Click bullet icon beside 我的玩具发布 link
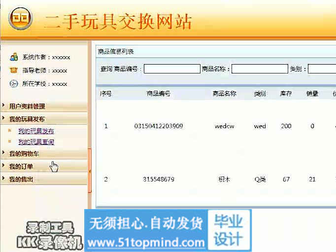The width and height of the screenshot is (336, 252). (9, 131)
